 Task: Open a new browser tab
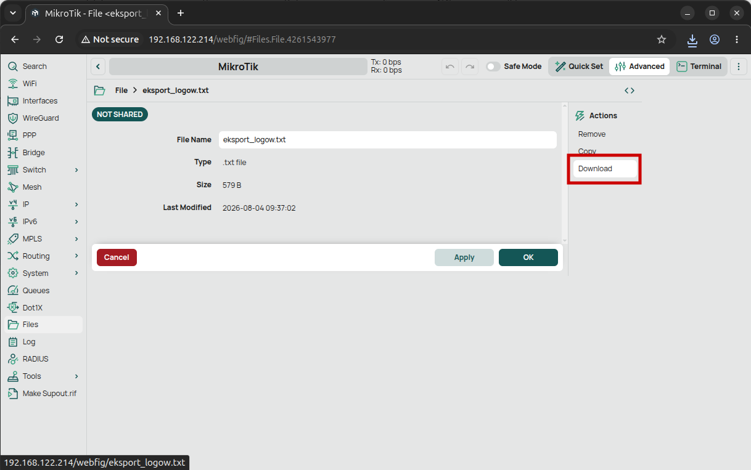point(181,13)
